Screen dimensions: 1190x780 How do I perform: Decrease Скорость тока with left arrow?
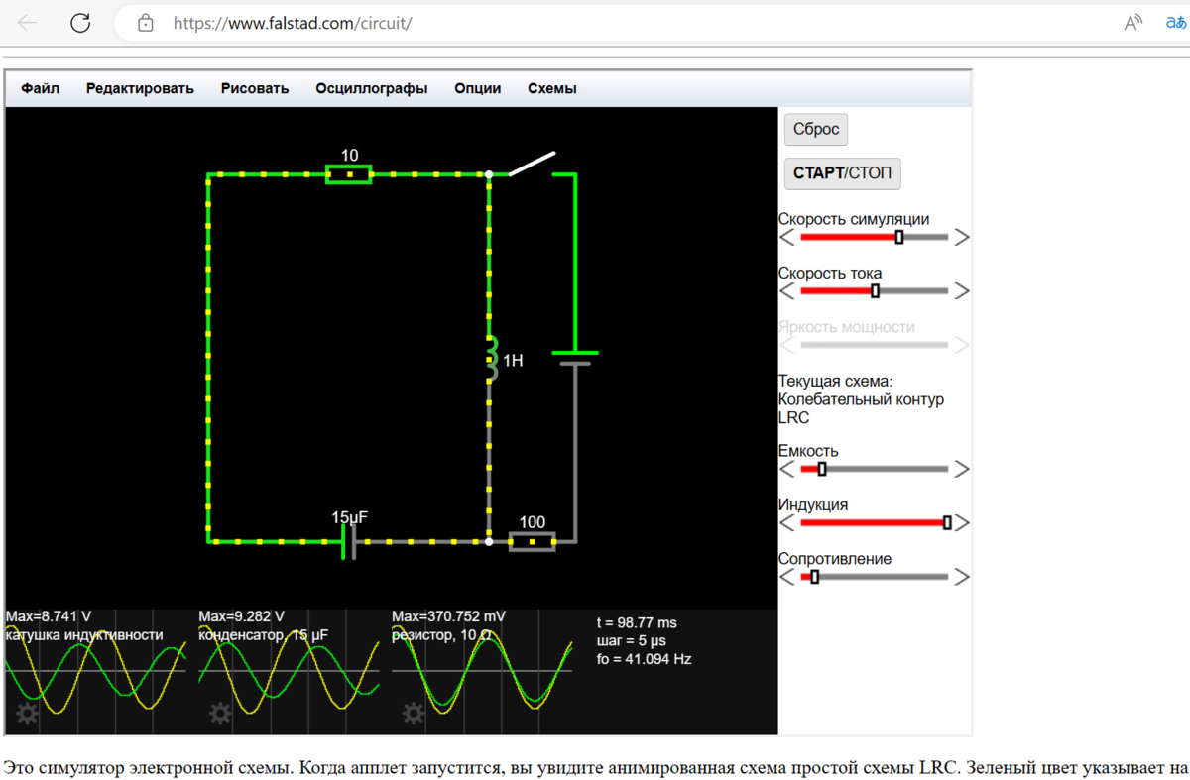[787, 291]
